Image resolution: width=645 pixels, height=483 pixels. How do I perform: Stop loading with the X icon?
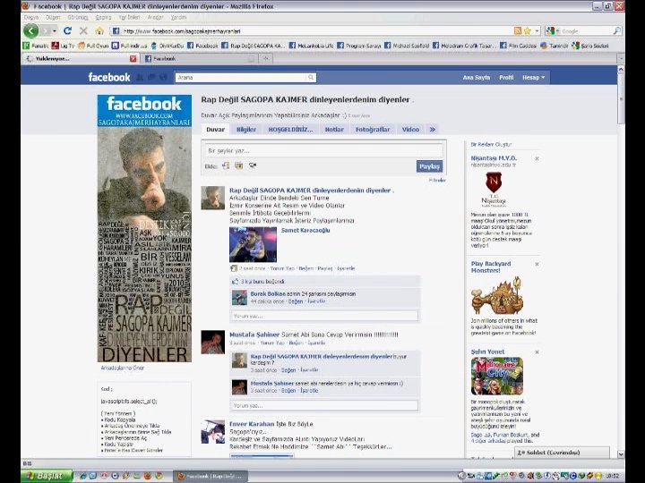pyautogui.click(x=83, y=30)
